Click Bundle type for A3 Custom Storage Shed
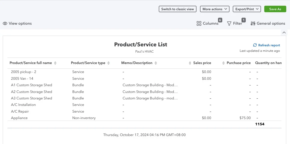The height and width of the screenshot is (144, 290). (x=78, y=98)
